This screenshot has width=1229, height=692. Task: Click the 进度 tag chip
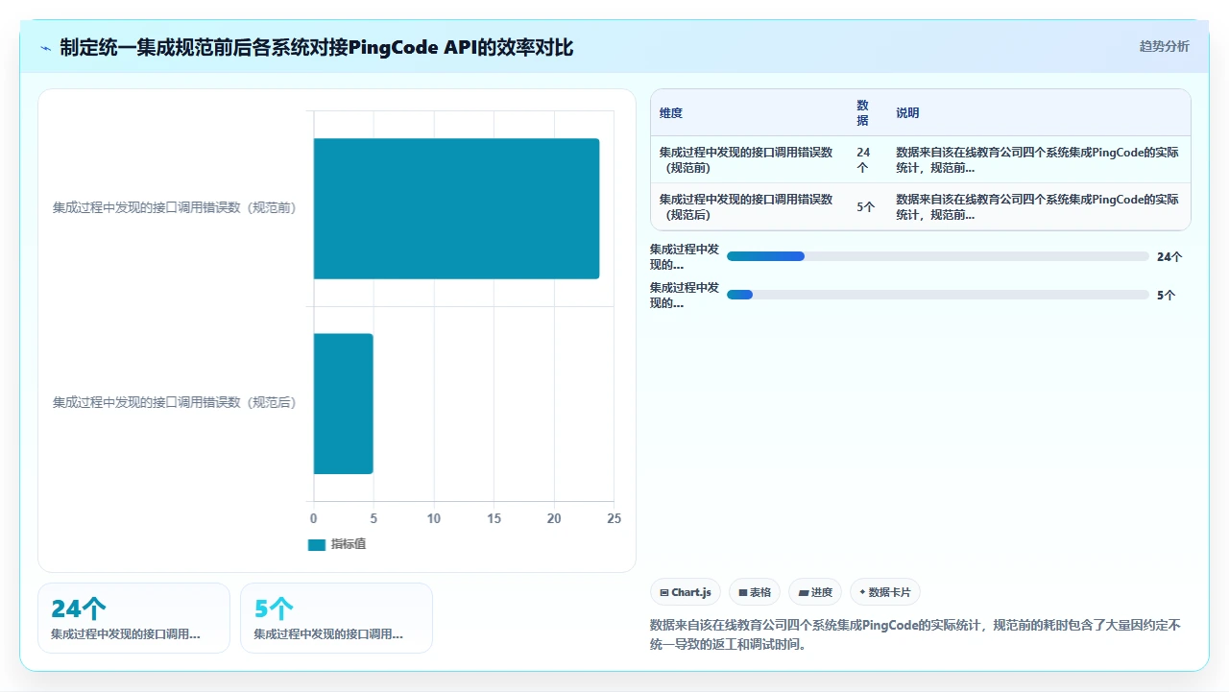tap(815, 592)
